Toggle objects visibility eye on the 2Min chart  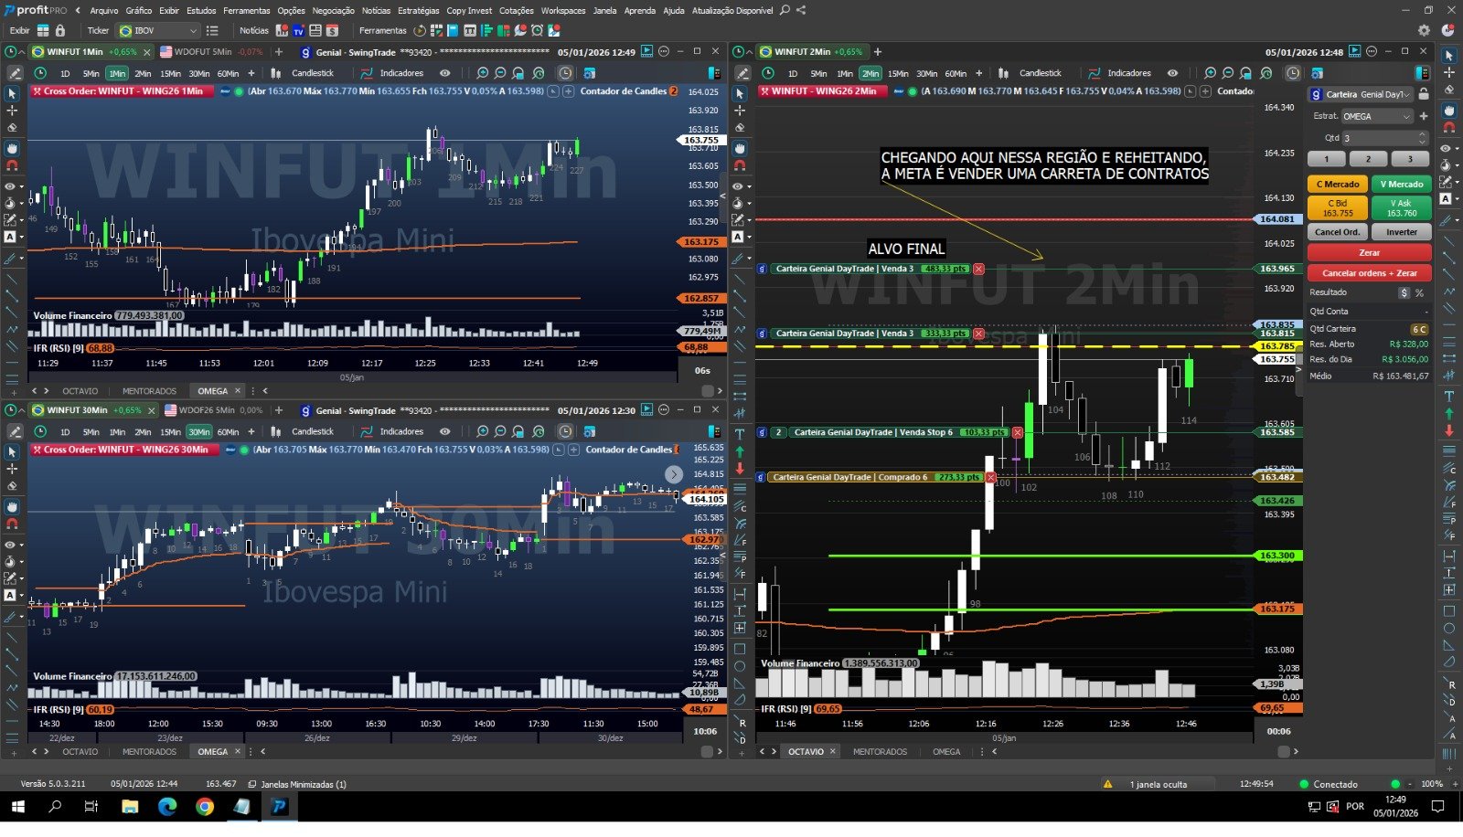[x=1171, y=73]
